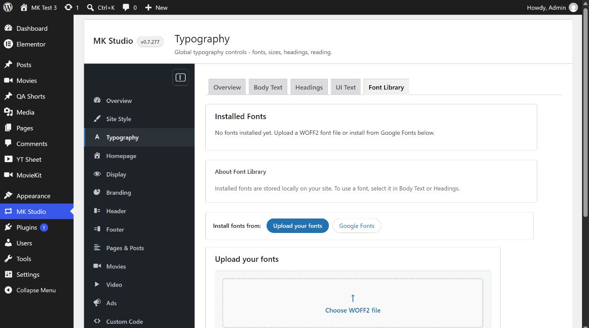The width and height of the screenshot is (589, 328).
Task: Toggle the MK Studio sidebar panel icon
Action: [181, 77]
